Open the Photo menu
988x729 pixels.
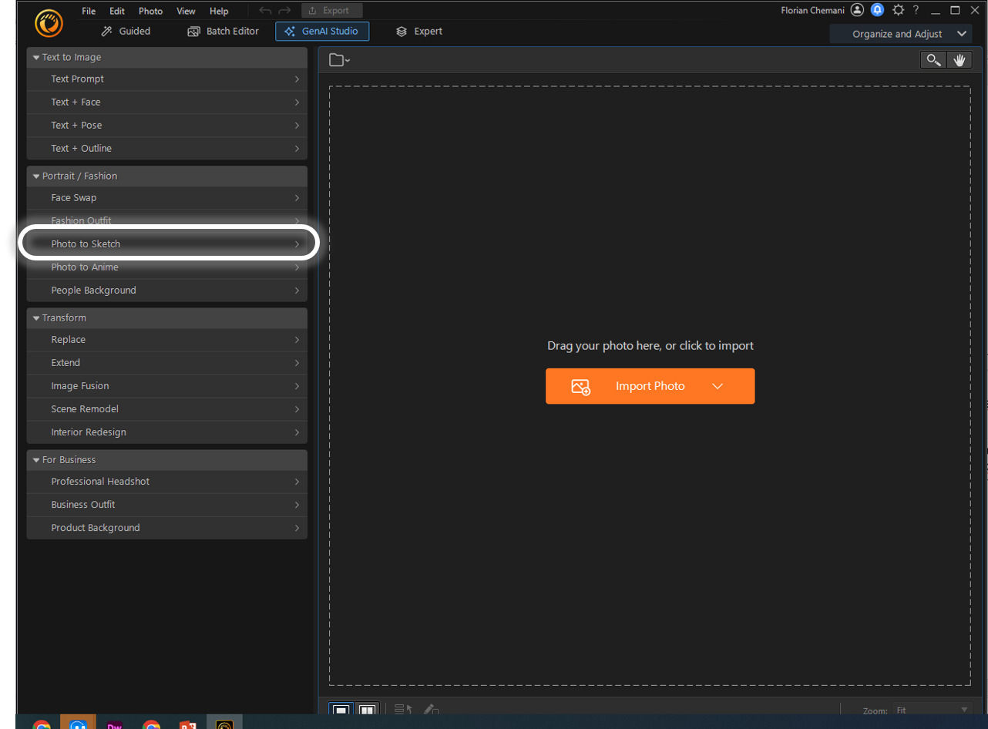click(150, 11)
